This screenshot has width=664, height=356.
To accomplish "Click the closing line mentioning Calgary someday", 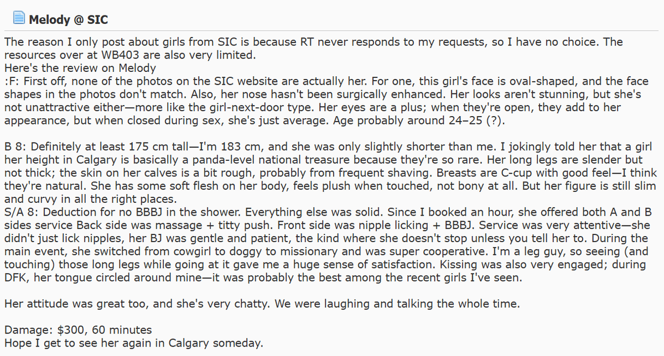I will pos(133,343).
